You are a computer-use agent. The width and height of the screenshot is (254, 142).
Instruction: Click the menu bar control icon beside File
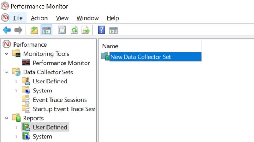point(5,18)
